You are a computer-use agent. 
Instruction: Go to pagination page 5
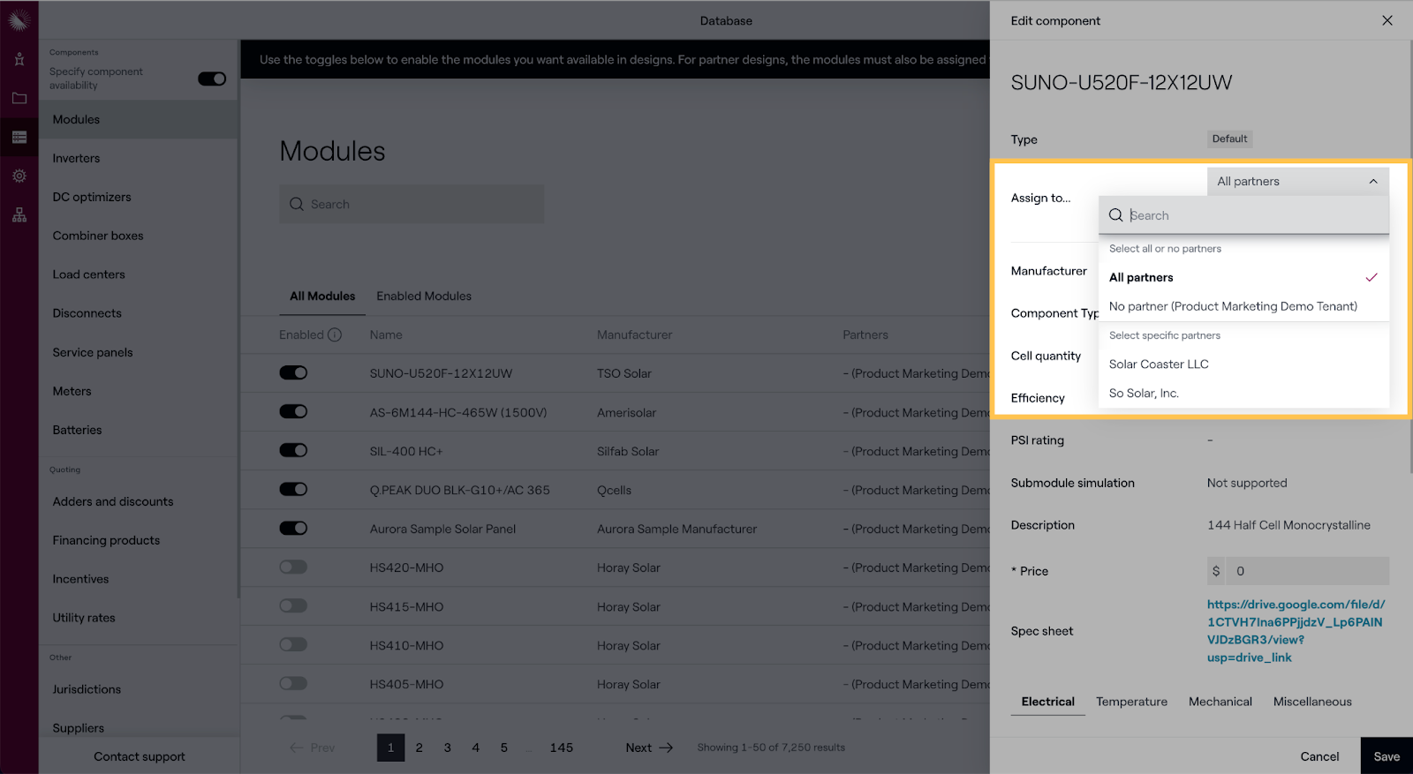point(504,748)
